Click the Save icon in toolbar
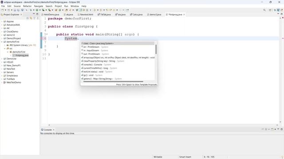Image resolution: width=284 pixels, height=159 pixels. pyautogui.click(x=15, y=10)
